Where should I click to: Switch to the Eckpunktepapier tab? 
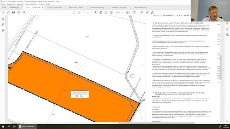pyautogui.click(x=141, y=8)
